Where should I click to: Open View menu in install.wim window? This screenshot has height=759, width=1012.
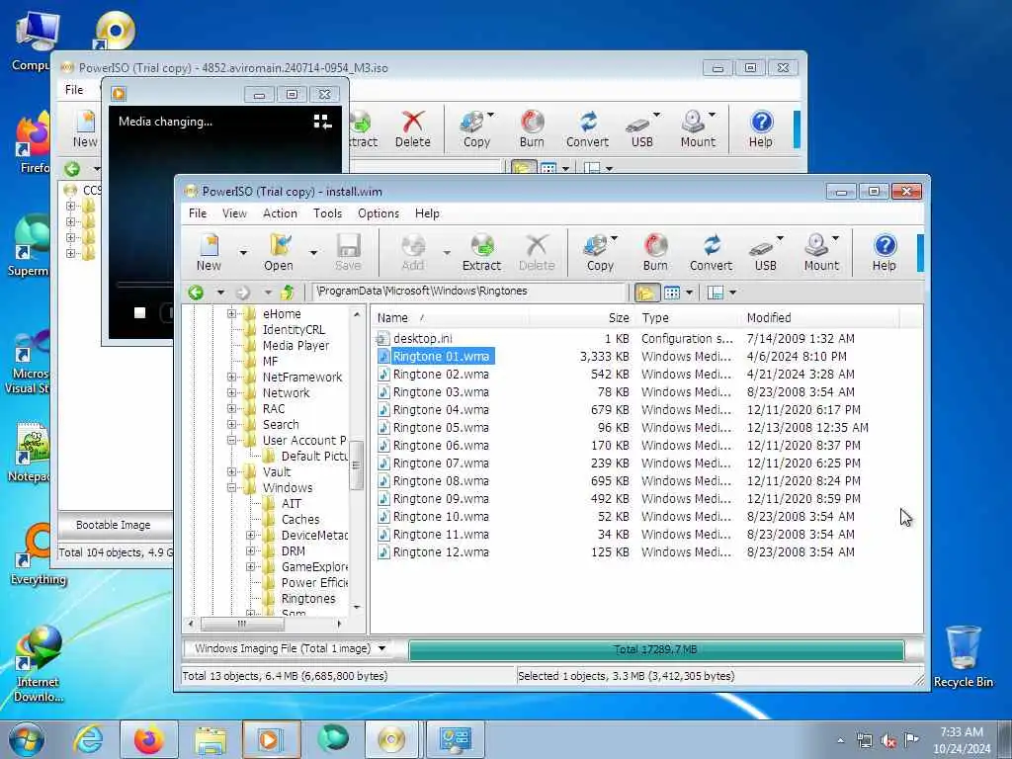point(234,213)
